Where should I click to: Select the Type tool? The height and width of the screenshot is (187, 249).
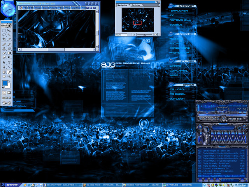coord(9,63)
